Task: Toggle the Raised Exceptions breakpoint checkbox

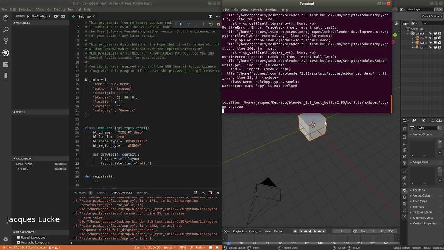Action: click(19, 237)
